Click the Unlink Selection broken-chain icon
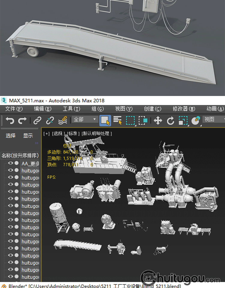Image resolution: width=225 pixels, height=288 pixels. tap(49, 121)
